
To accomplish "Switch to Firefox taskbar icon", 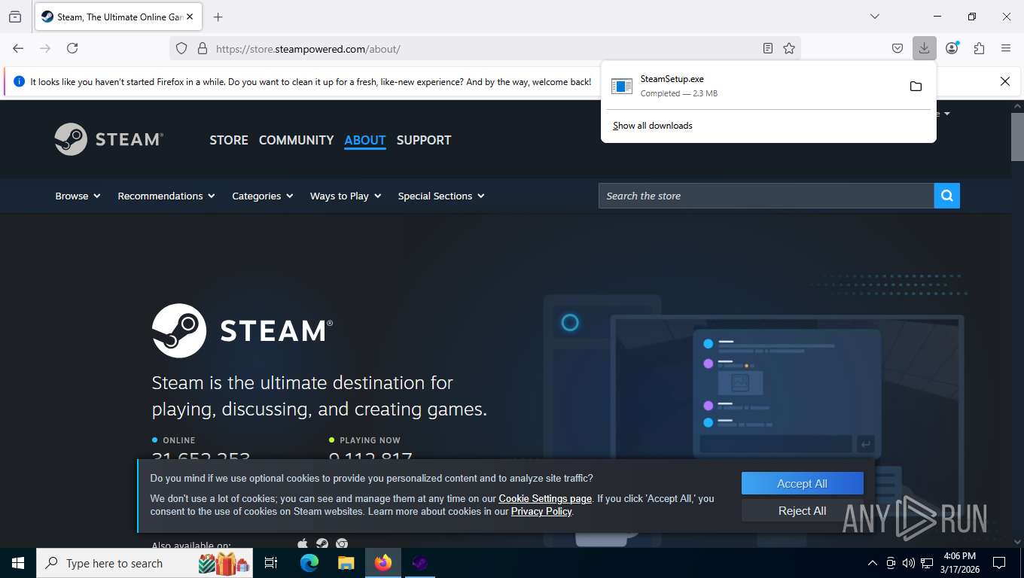I will (383, 563).
